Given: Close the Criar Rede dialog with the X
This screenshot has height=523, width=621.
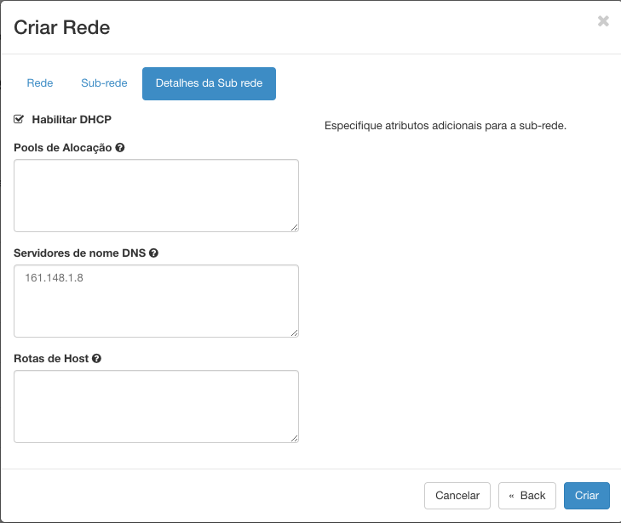Looking at the screenshot, I should [x=603, y=21].
